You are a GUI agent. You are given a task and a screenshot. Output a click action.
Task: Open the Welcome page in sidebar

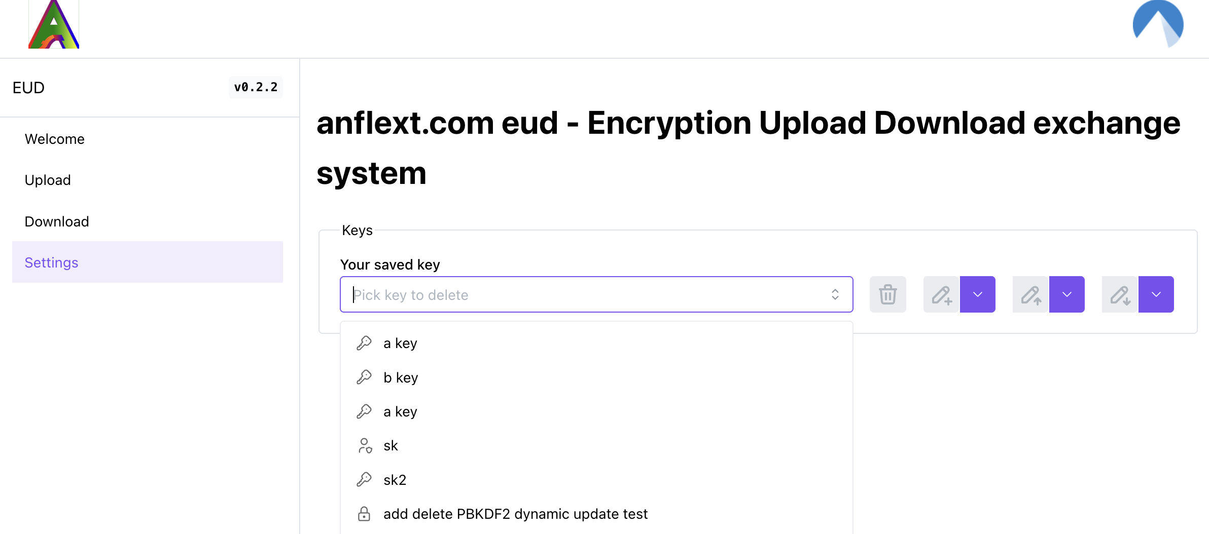(x=55, y=139)
